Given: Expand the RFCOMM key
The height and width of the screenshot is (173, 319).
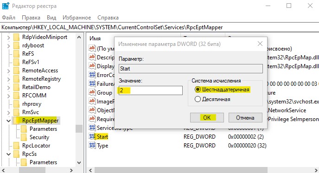Looking at the screenshot, I should click(x=8, y=96).
